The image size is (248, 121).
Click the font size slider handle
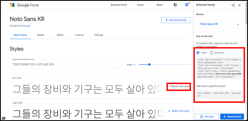pos(149,64)
